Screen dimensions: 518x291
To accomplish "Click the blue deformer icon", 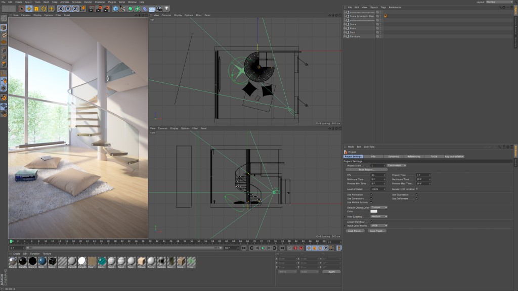I will pos(145,9).
